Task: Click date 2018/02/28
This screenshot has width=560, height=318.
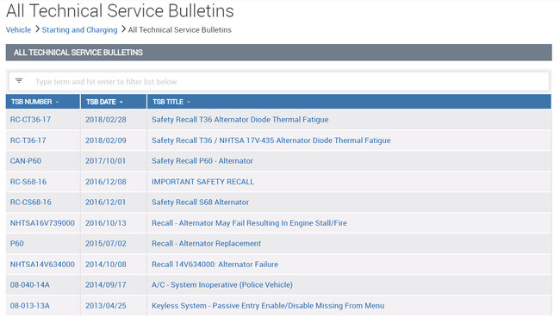Action: point(106,119)
